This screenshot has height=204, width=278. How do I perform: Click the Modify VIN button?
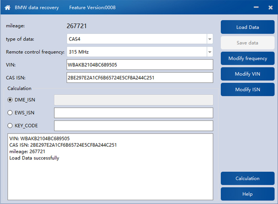pos(247,74)
